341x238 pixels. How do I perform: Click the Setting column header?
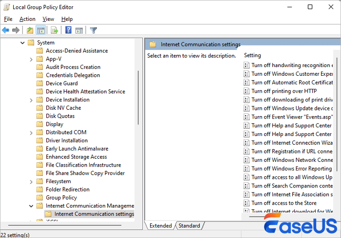click(x=252, y=55)
